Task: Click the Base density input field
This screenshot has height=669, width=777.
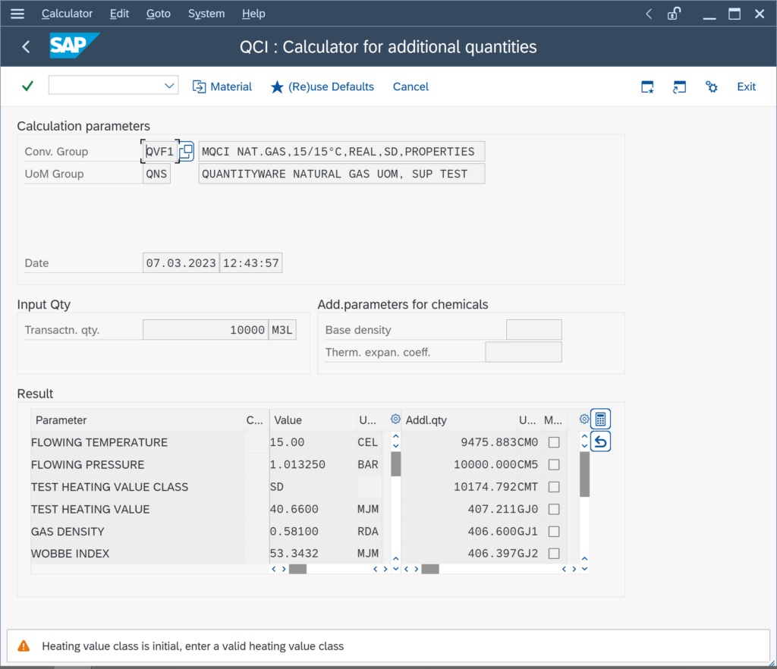Action: pos(533,330)
